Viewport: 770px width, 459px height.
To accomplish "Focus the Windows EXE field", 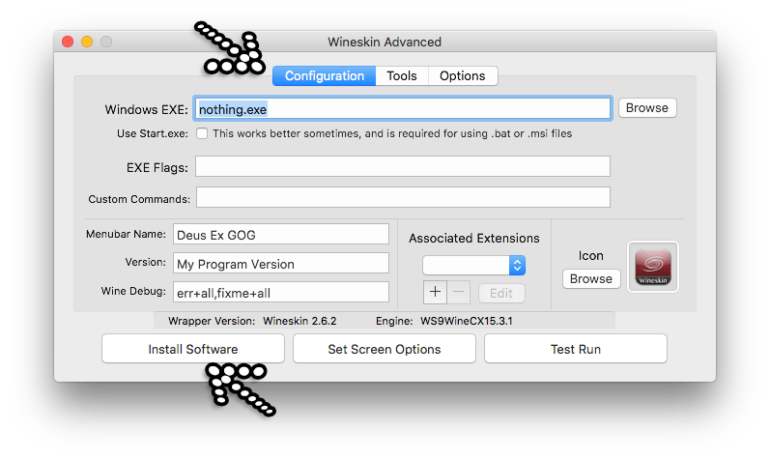I will (x=403, y=109).
